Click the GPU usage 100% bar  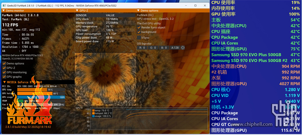click(41, 97)
